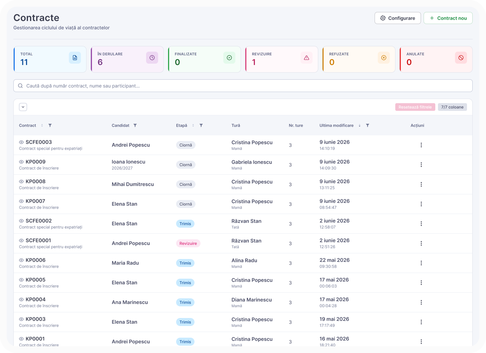Image resolution: width=486 pixels, height=353 pixels.
Task: Click the Resetează filtrele button
Action: pos(415,107)
